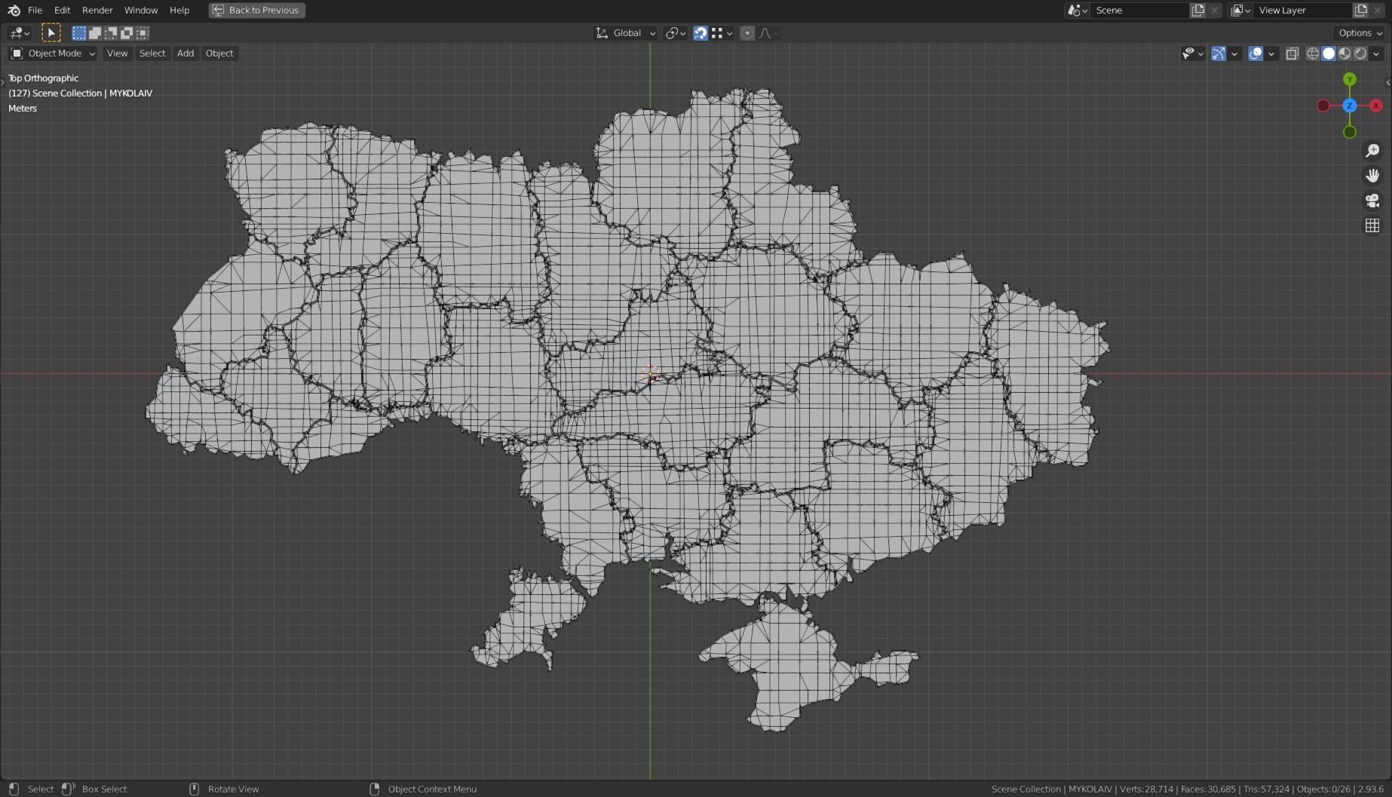Open the Edit menu
Viewport: 1392px width, 797px height.
62,10
